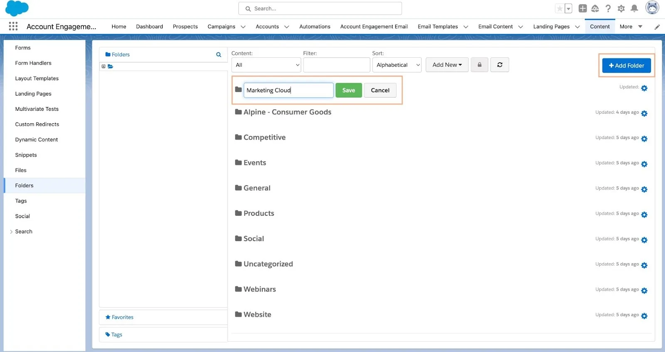
Task: Open the global actions plus icon
Action: [x=583, y=8]
